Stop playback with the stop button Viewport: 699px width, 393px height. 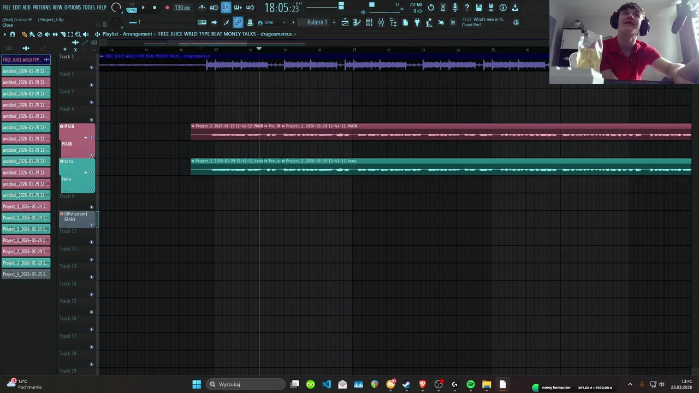coord(155,8)
